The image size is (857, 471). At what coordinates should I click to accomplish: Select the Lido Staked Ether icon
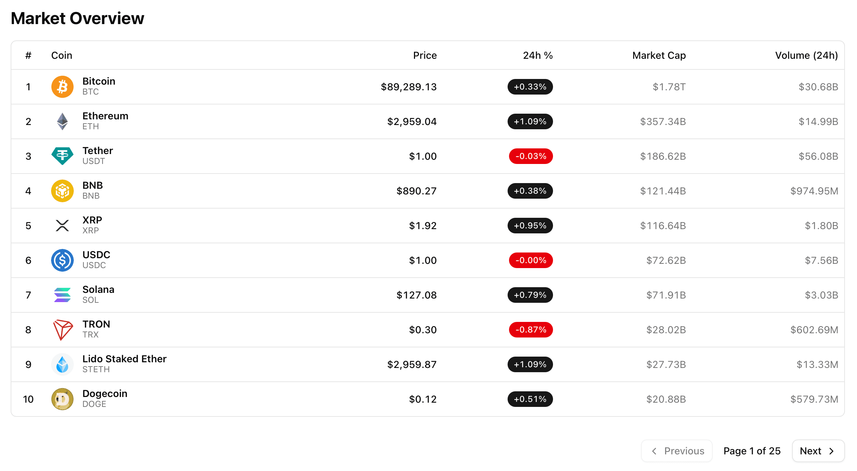pos(62,364)
